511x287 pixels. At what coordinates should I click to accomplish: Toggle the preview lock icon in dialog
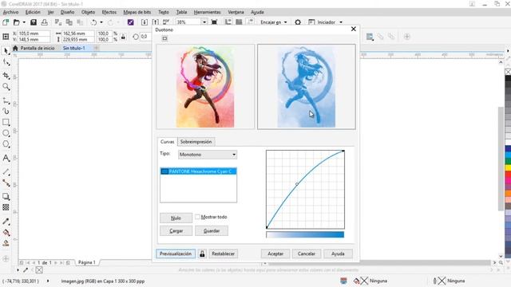[x=202, y=254]
